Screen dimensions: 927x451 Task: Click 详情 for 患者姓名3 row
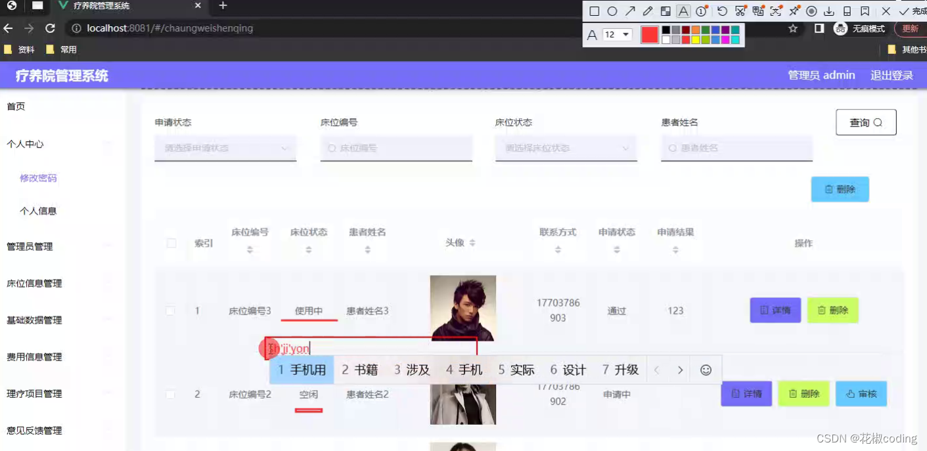tap(775, 310)
